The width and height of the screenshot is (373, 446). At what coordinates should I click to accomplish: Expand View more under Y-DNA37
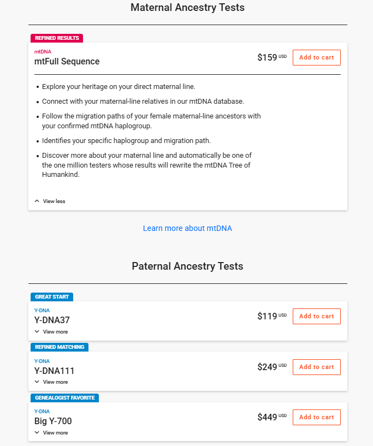point(51,331)
